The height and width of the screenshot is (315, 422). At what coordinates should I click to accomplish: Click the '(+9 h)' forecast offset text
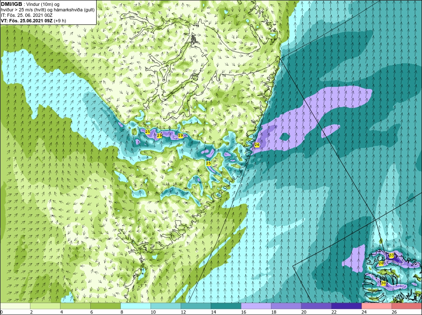60,21
